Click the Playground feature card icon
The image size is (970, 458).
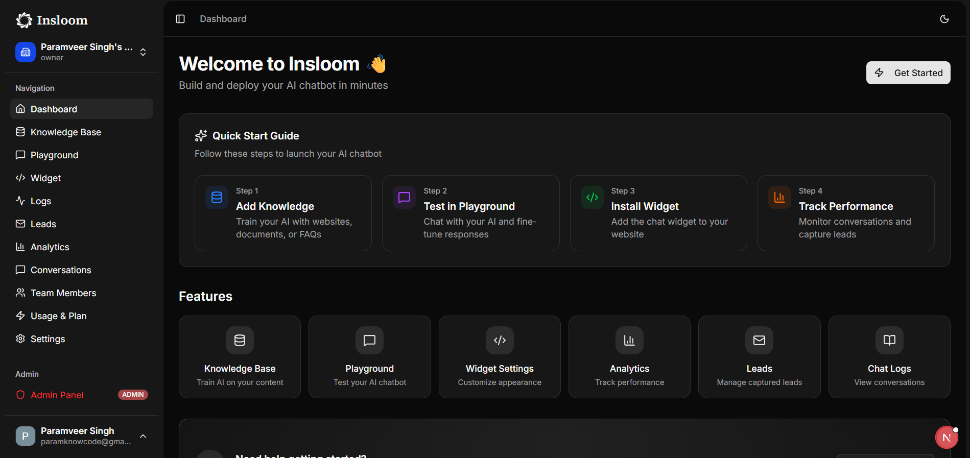[x=369, y=340]
